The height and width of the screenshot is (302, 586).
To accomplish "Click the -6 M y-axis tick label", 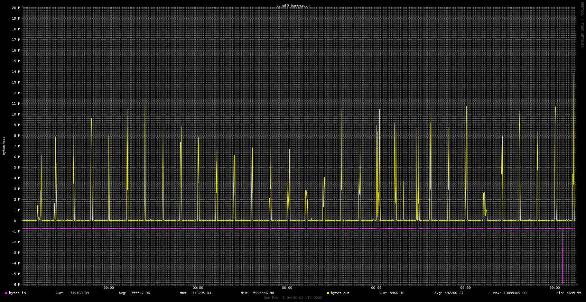I will coord(16,284).
